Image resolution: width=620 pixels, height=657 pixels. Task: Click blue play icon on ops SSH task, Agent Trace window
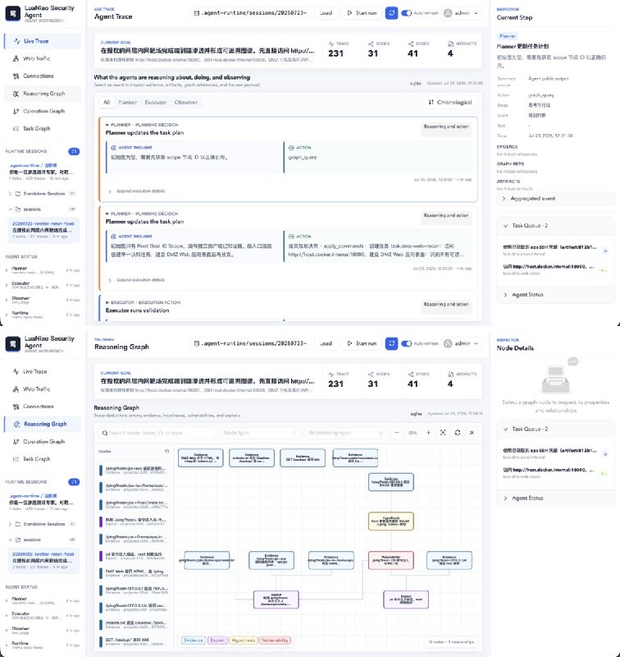tap(605, 251)
